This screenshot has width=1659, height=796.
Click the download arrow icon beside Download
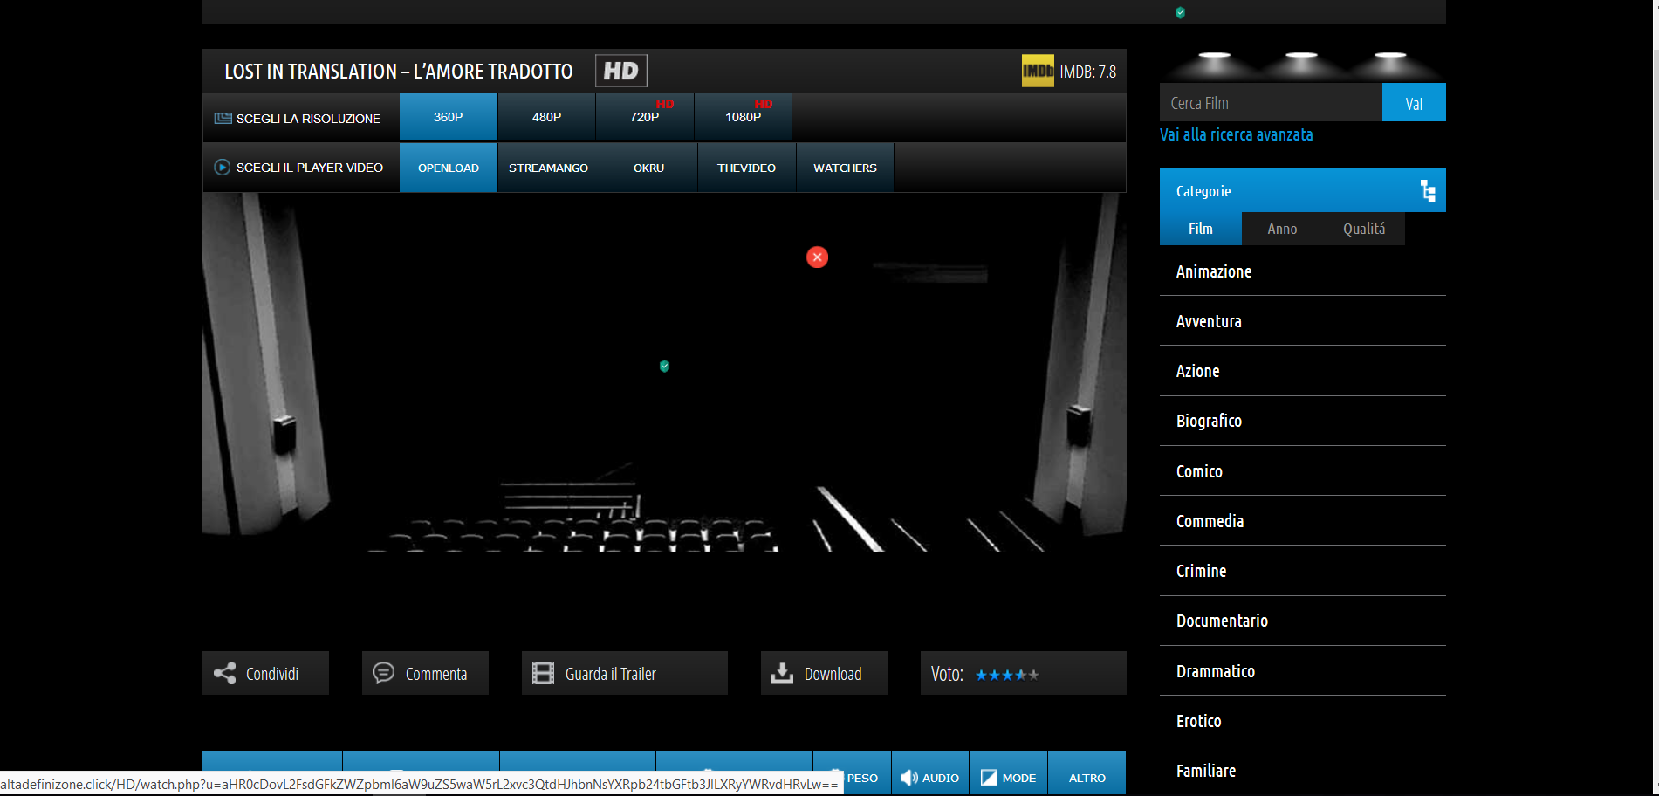pos(783,673)
